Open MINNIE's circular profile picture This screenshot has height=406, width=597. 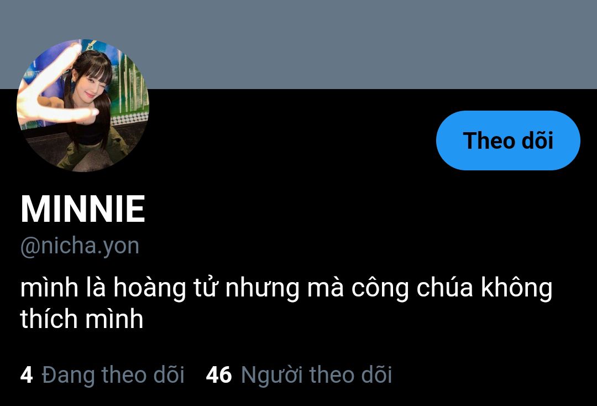click(83, 106)
